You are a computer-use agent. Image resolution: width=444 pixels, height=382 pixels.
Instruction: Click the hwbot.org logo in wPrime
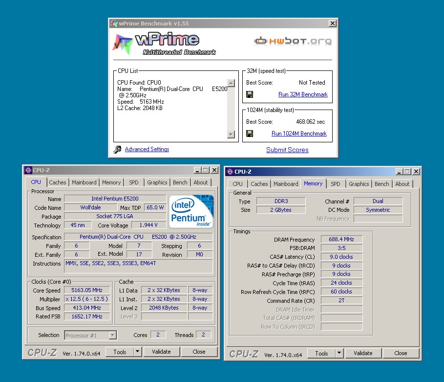coord(293,41)
